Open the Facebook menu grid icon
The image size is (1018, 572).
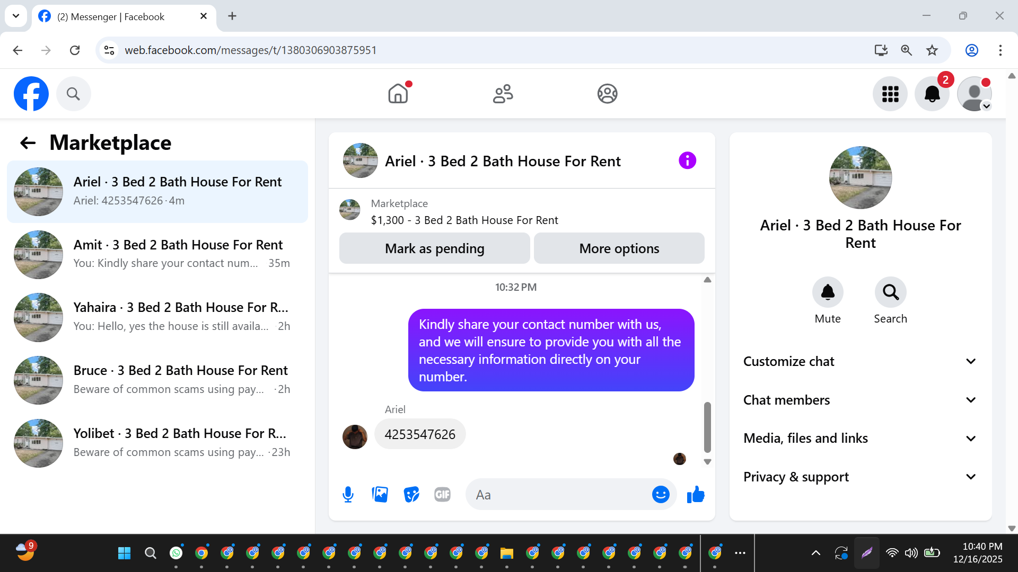890,94
